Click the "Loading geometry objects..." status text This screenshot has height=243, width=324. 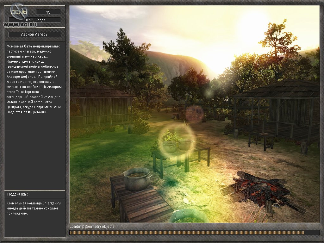click(93, 227)
